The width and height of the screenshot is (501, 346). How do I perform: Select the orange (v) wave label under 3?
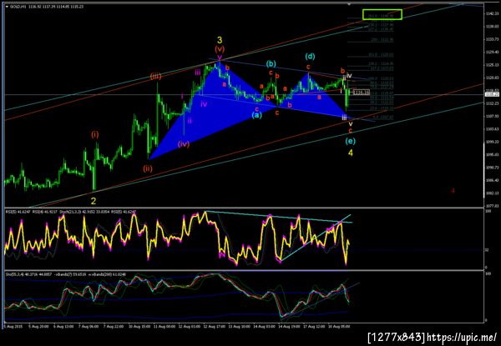[220, 49]
